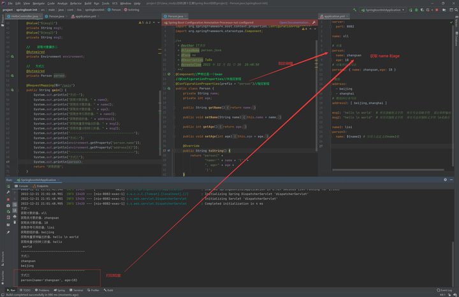
Task: Click the Rerun icon in Run panel sidebar
Action: click(x=8, y=186)
